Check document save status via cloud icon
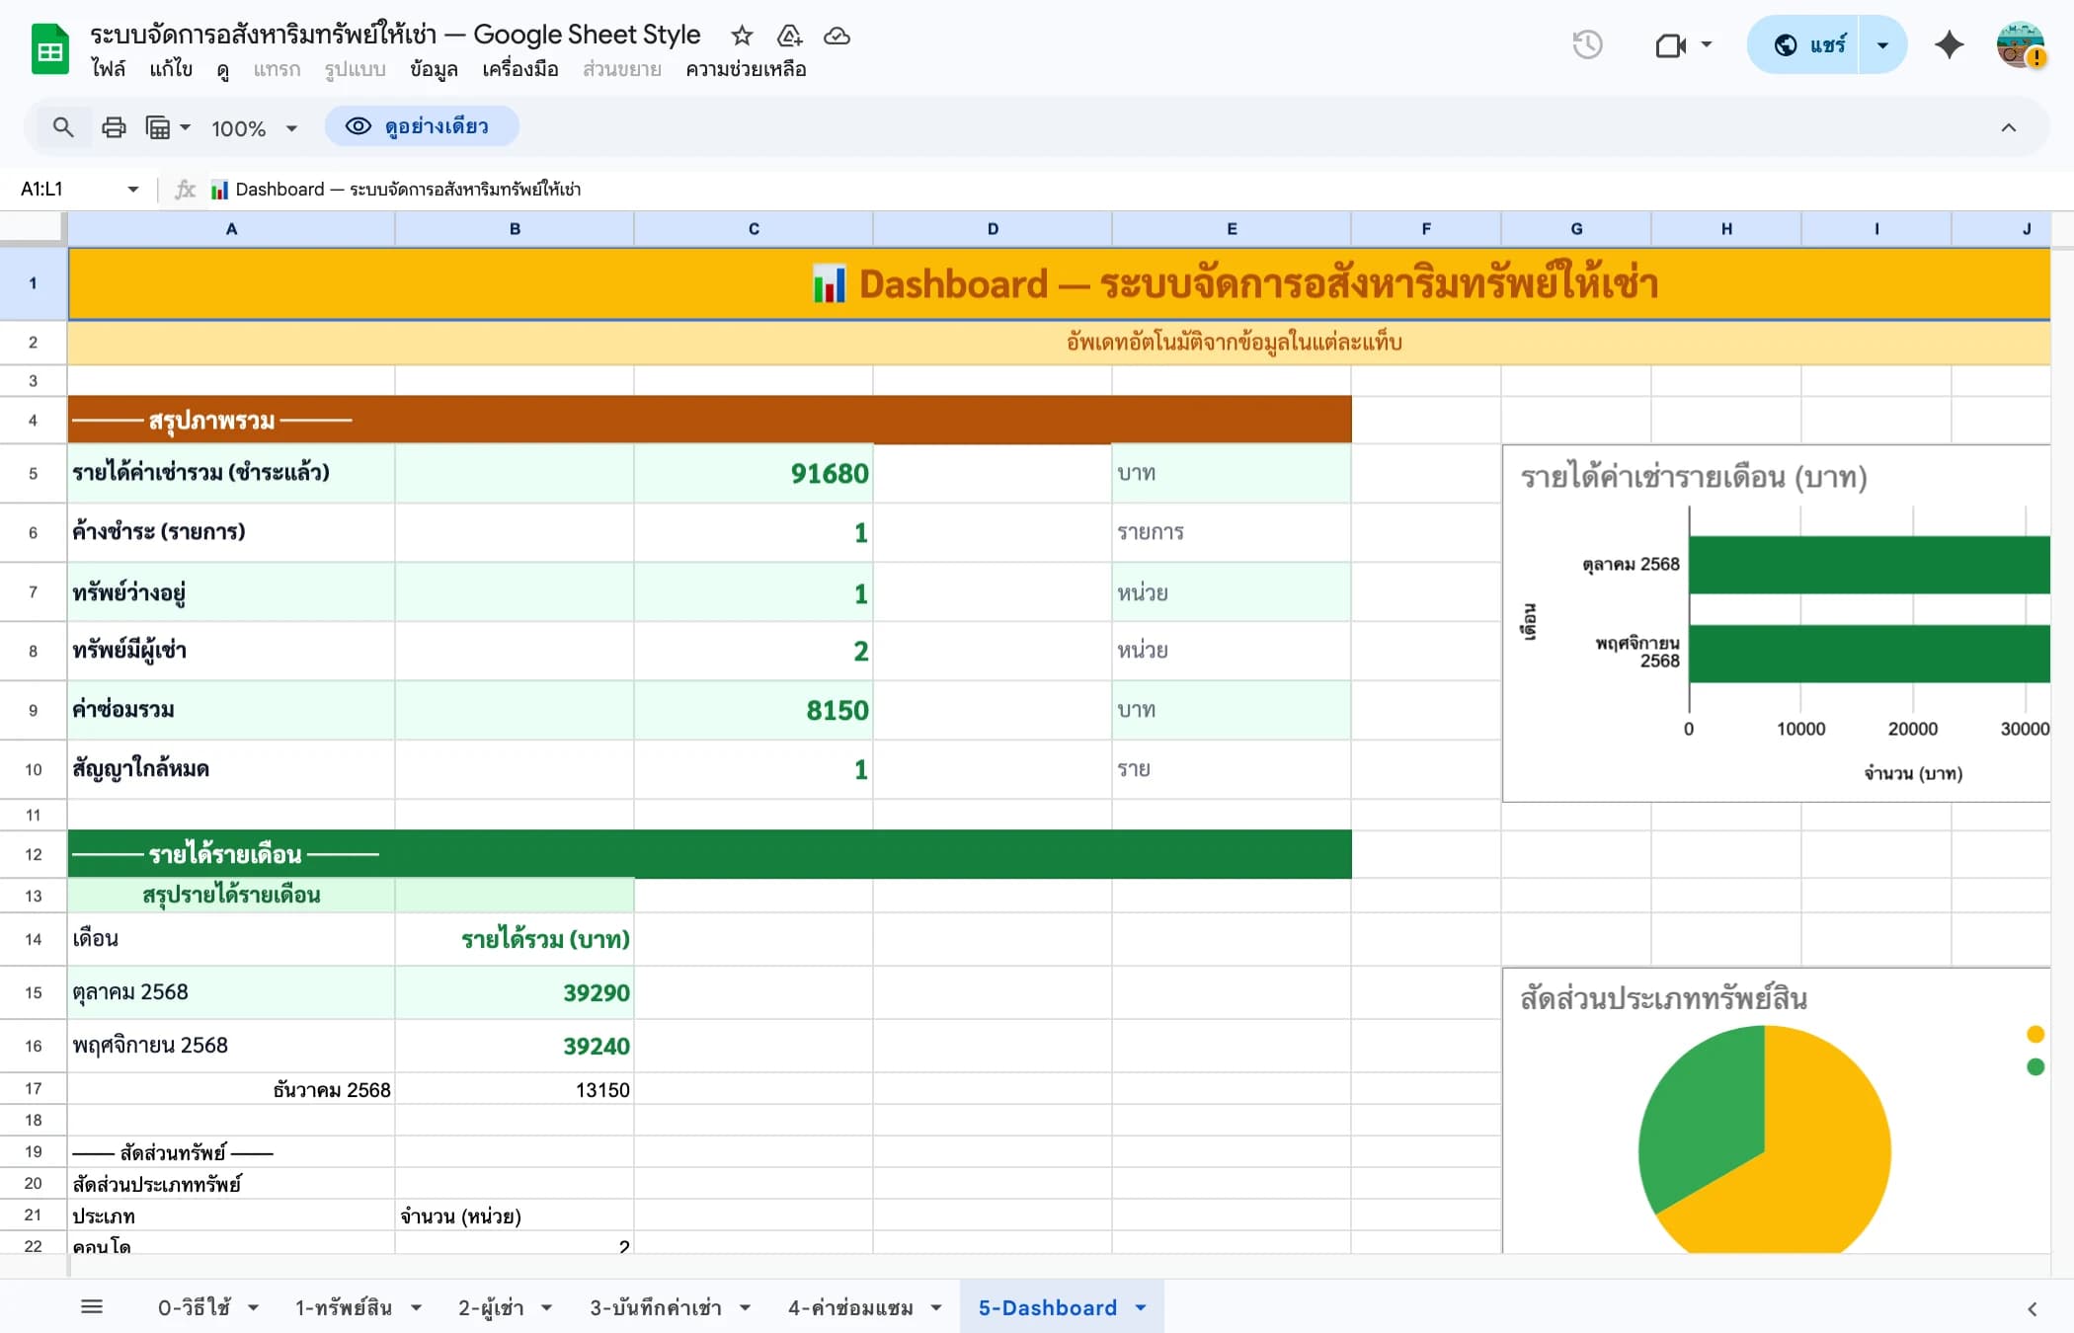 837,37
